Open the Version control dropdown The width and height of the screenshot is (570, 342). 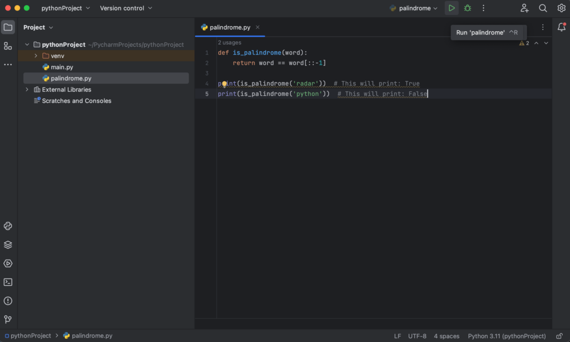pyautogui.click(x=126, y=8)
